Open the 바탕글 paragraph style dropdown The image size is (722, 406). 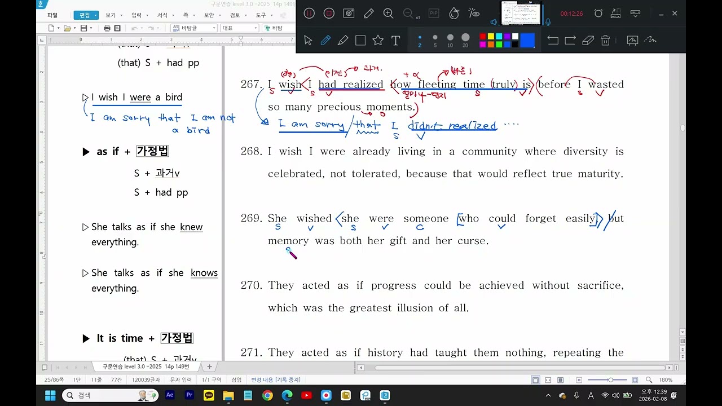[x=194, y=28]
